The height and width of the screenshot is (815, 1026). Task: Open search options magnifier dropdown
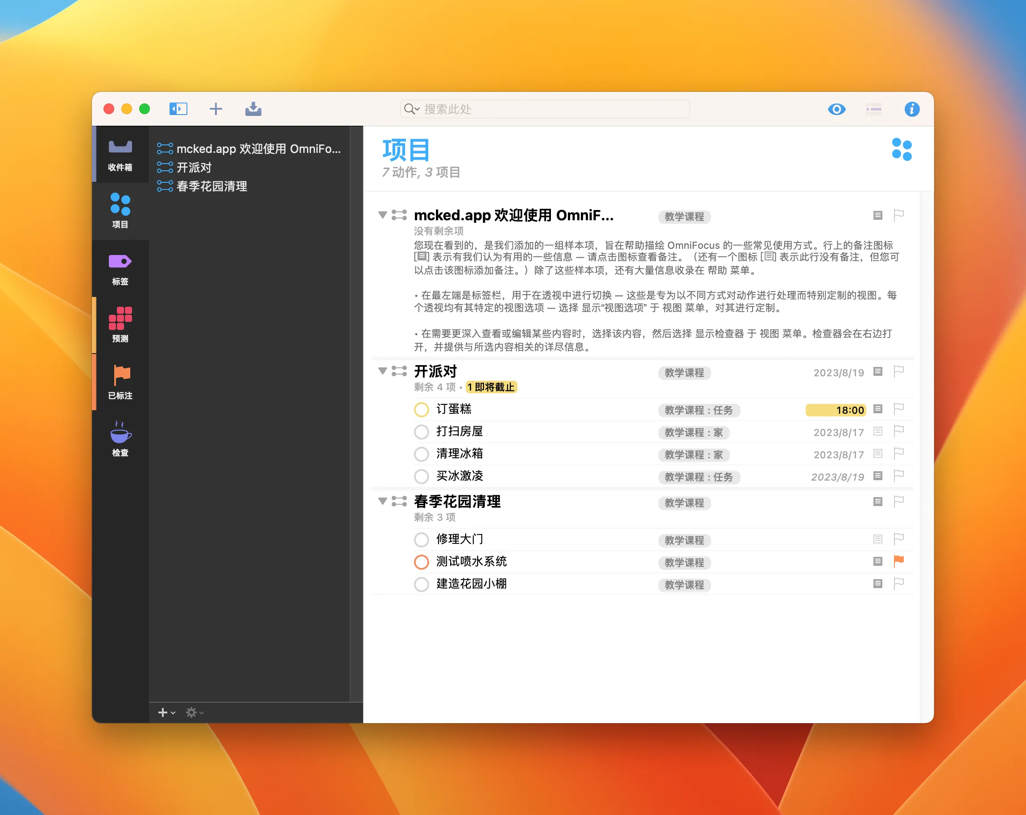coord(411,109)
